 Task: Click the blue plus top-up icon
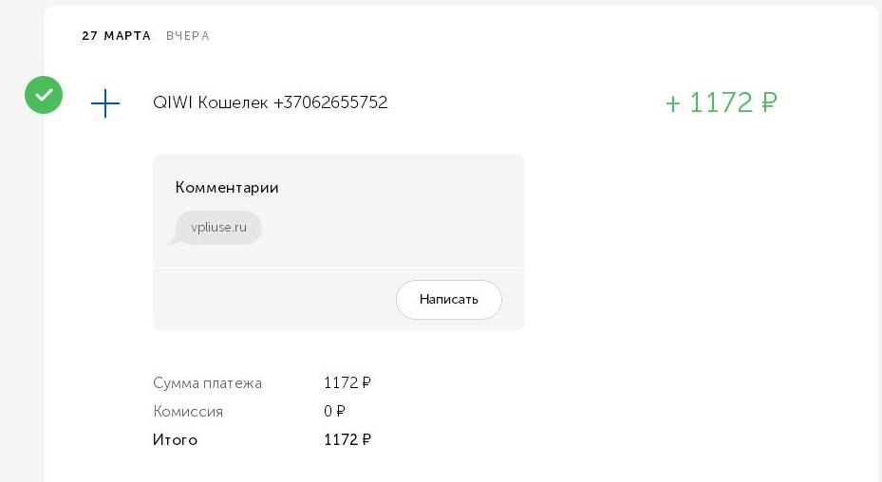coord(105,103)
